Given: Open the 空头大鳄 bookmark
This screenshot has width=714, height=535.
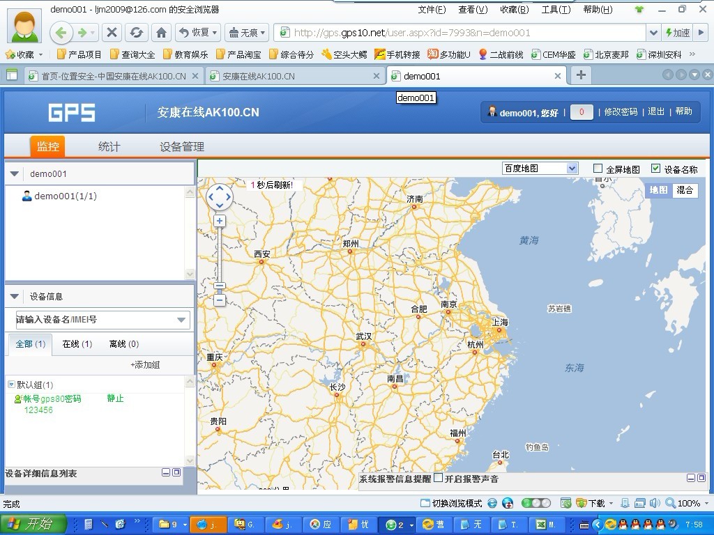Looking at the screenshot, I should pyautogui.click(x=344, y=54).
